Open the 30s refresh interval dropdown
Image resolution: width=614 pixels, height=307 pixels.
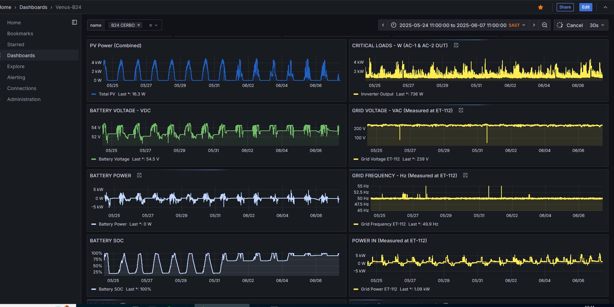point(597,25)
